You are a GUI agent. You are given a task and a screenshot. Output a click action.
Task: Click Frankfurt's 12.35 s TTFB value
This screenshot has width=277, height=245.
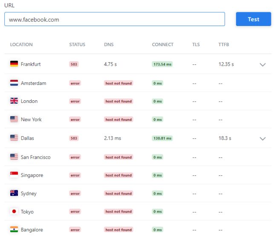226,64
